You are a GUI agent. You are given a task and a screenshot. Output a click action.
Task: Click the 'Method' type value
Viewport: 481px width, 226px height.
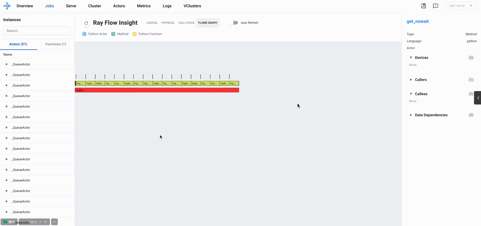[471, 34]
